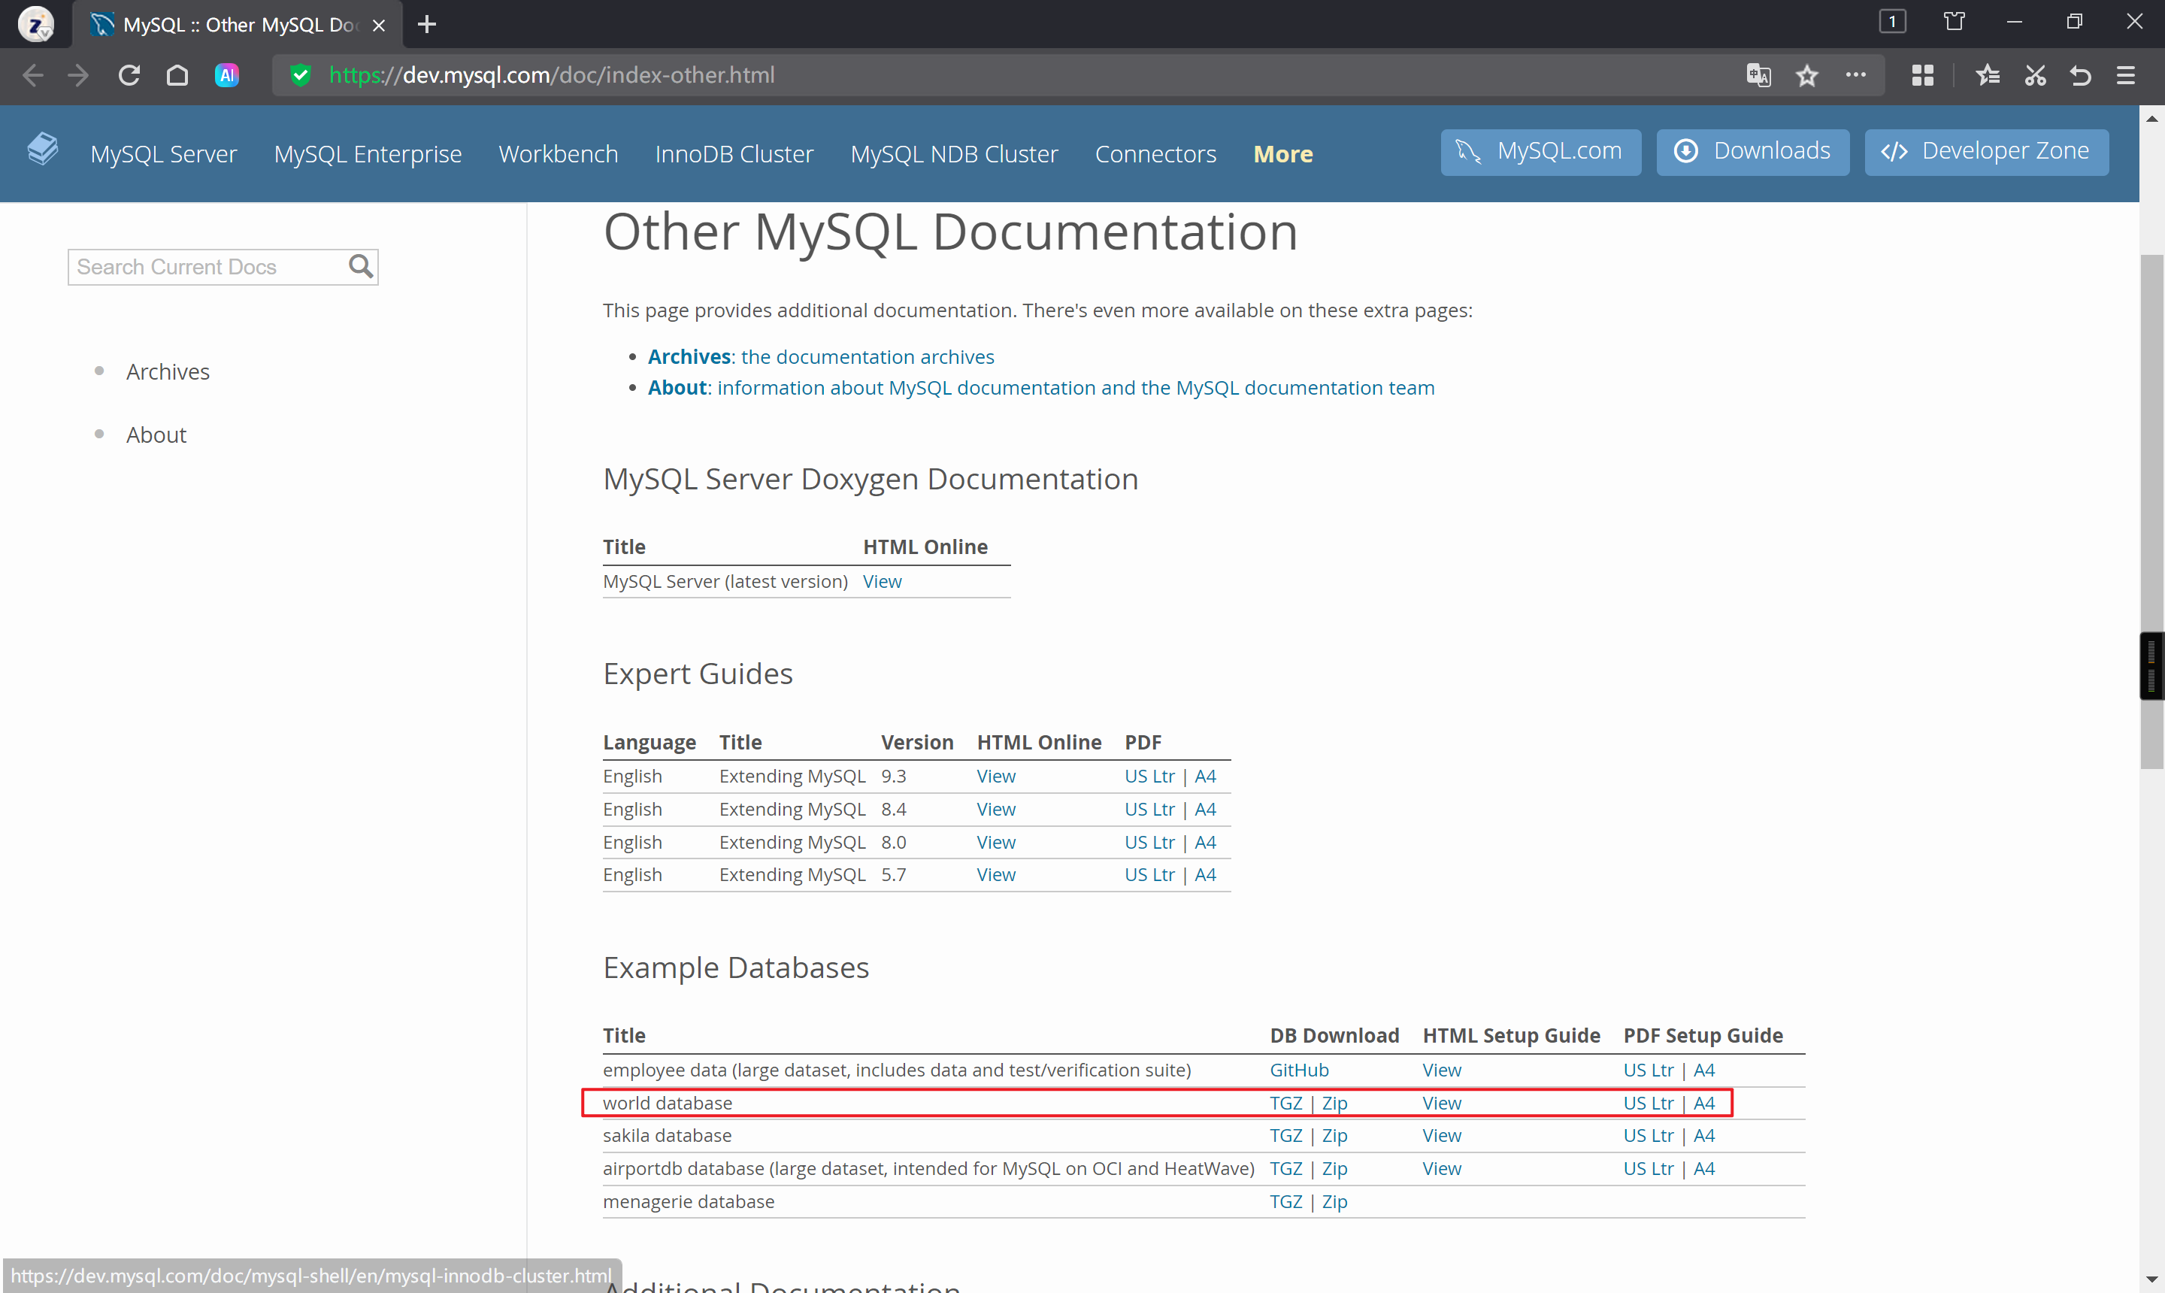Open A4 PDF for Extending MySQL 8.0

pos(1205,842)
